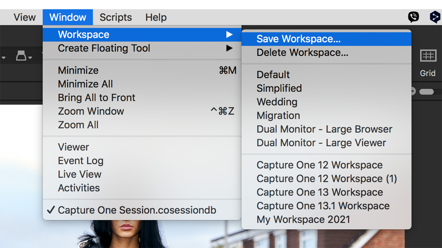
Task: Load the My Workspace 2021 workspace
Action: [x=303, y=220]
